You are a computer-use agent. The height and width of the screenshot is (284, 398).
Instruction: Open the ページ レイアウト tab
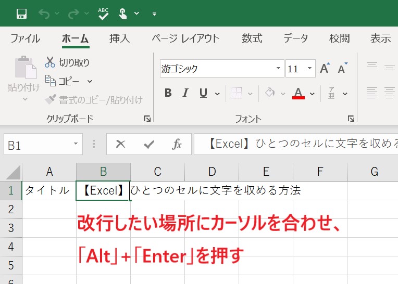click(185, 38)
